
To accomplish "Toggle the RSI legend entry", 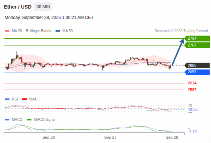I will (11, 99).
